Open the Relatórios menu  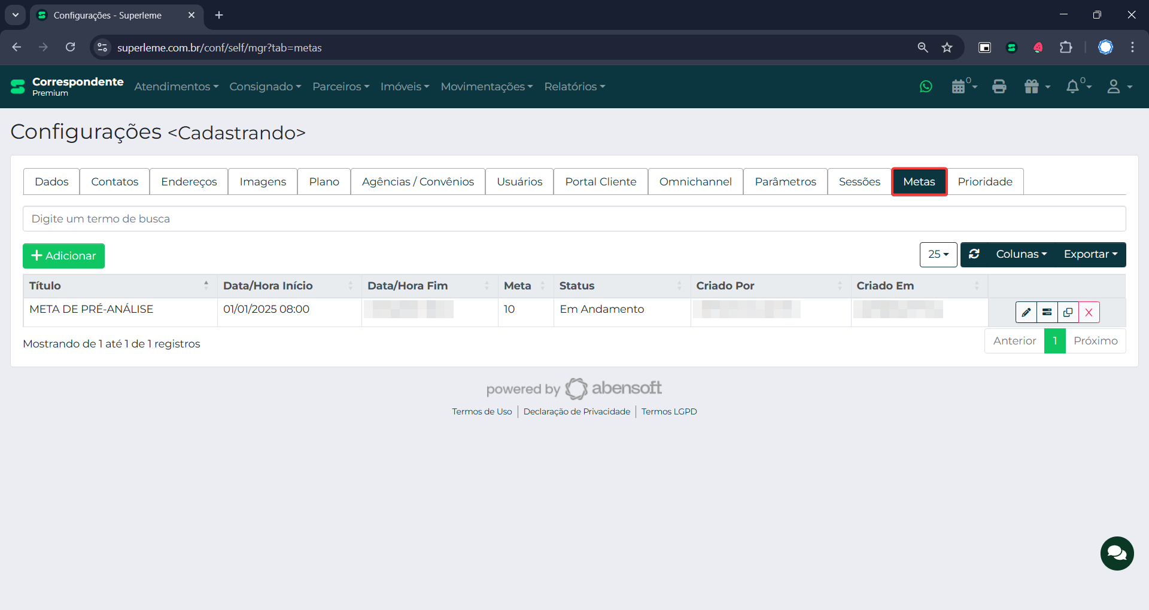[574, 87]
